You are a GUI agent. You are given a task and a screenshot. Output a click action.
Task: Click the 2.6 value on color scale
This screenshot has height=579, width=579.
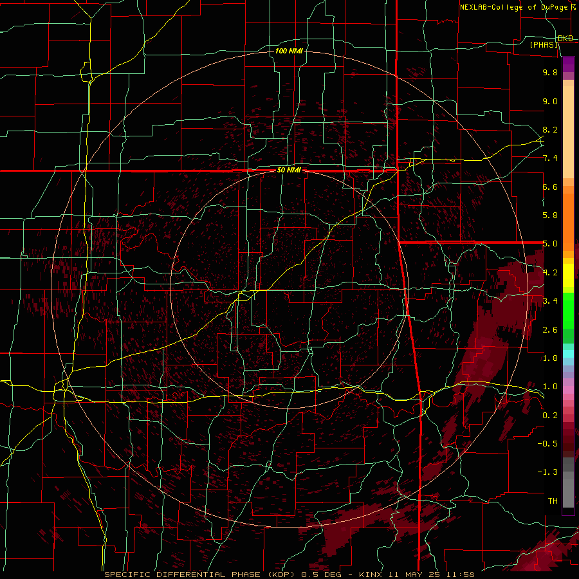coord(550,330)
